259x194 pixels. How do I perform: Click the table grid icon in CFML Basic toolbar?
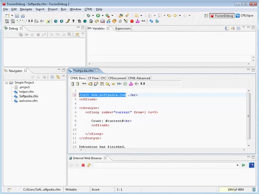[102, 84]
